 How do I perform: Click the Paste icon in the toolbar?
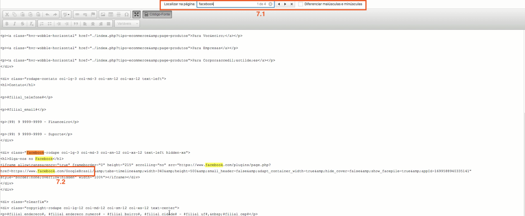coord(22,14)
